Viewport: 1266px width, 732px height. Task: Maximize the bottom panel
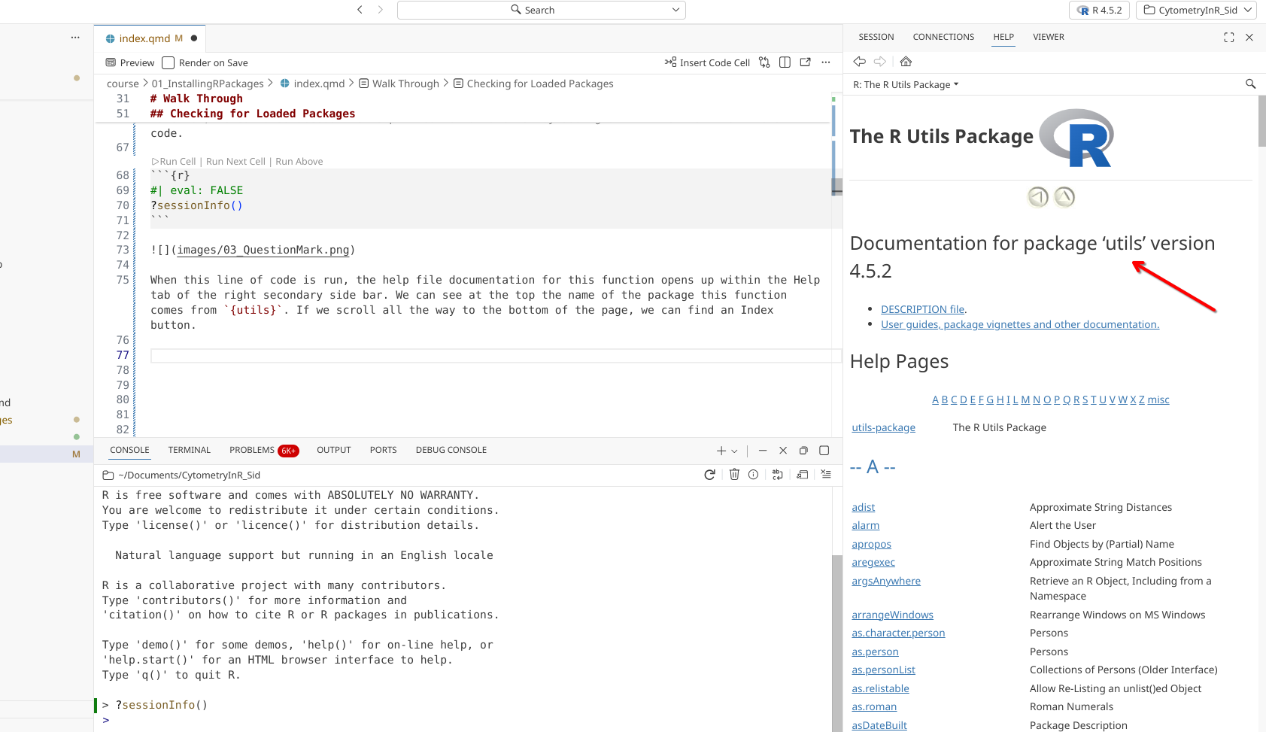tap(824, 451)
